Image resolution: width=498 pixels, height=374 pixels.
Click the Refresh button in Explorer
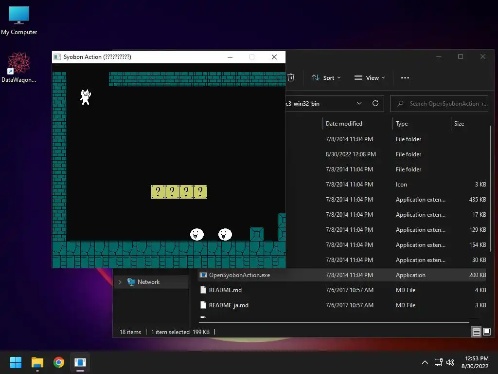[375, 104]
